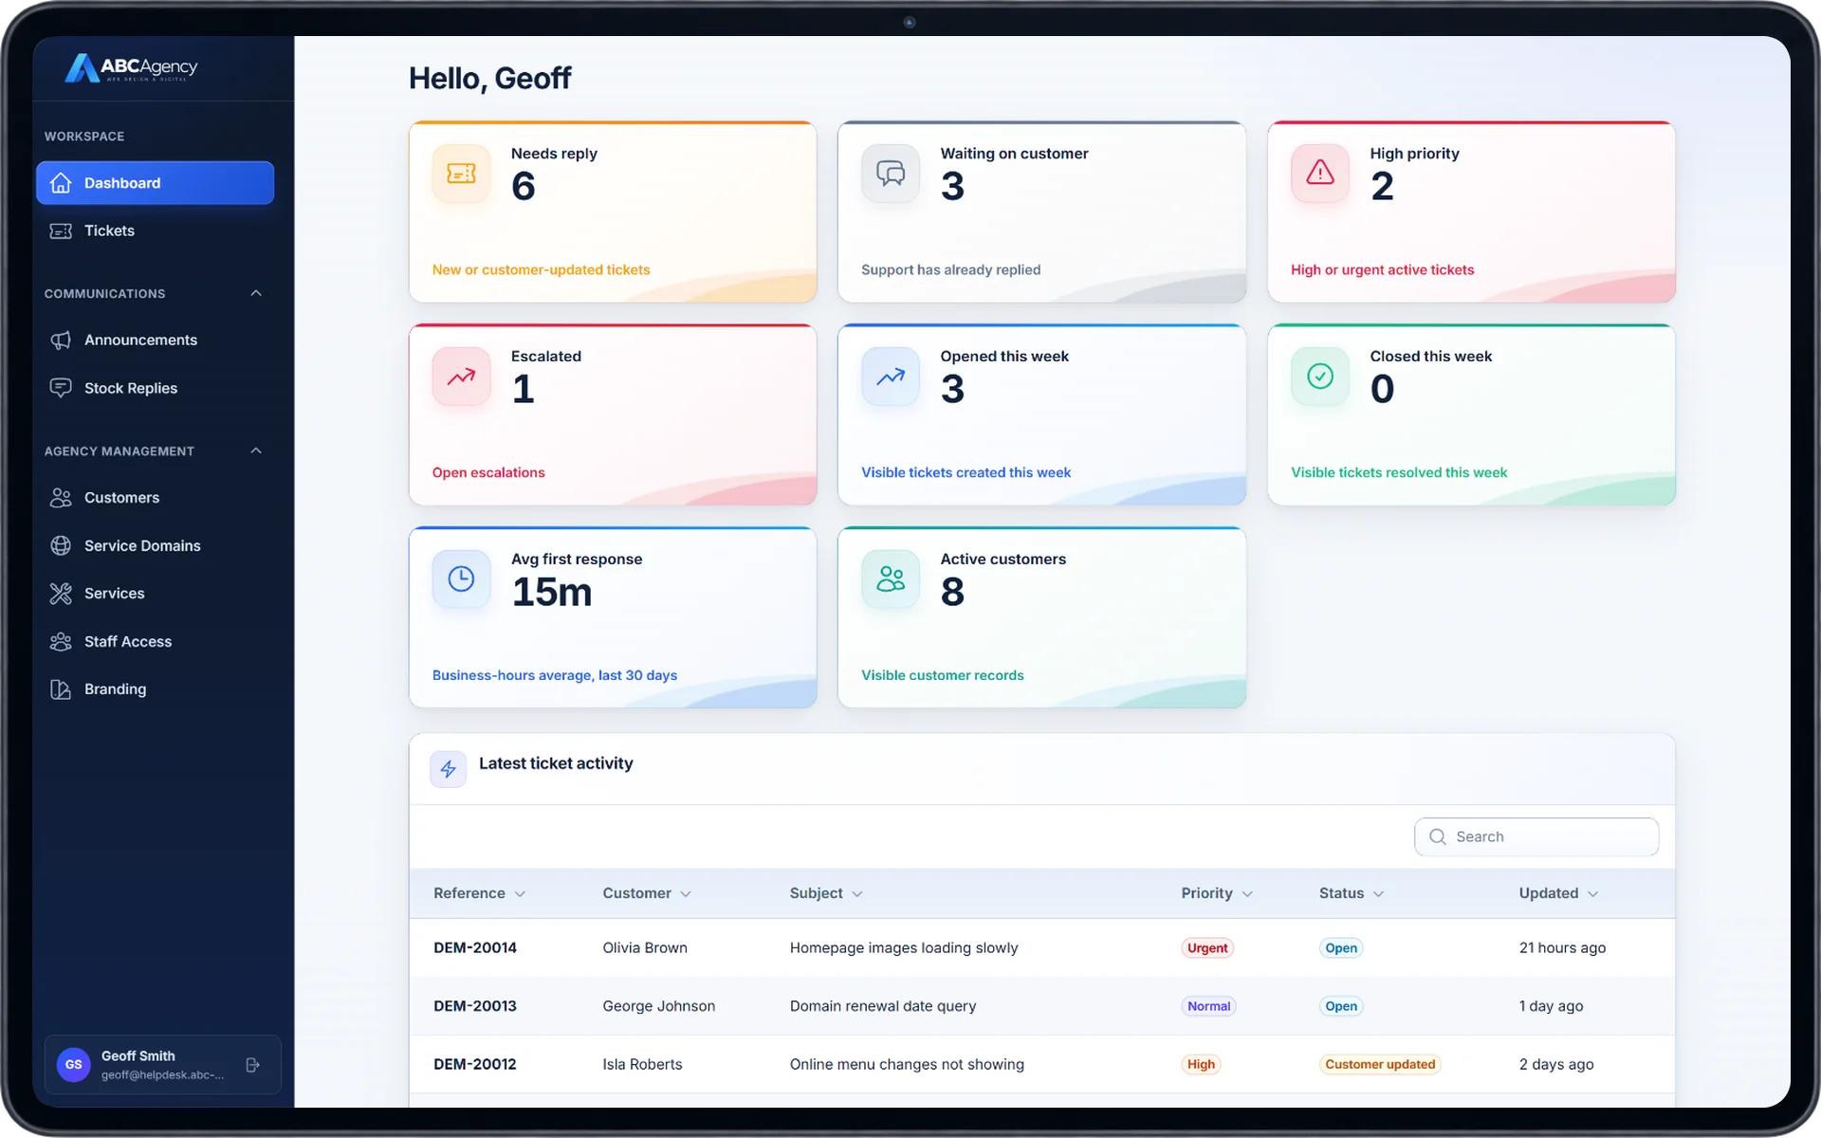Sort by the Subject column

(826, 893)
